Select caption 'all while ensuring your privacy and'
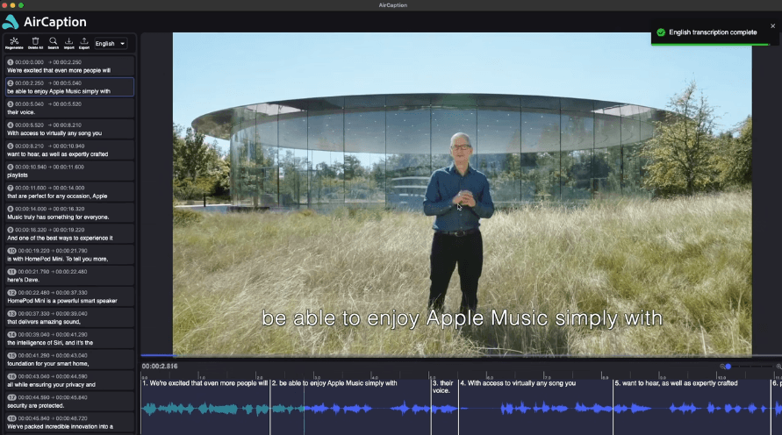 click(70, 381)
